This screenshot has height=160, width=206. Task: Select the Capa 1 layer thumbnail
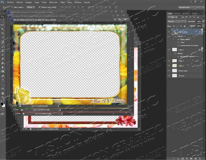pyautogui.click(x=174, y=60)
